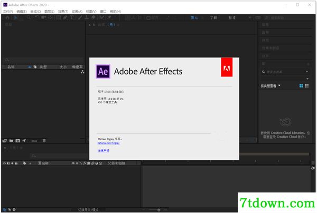
Task: Switch to the 默认 default workspace
Action: [x=194, y=18]
